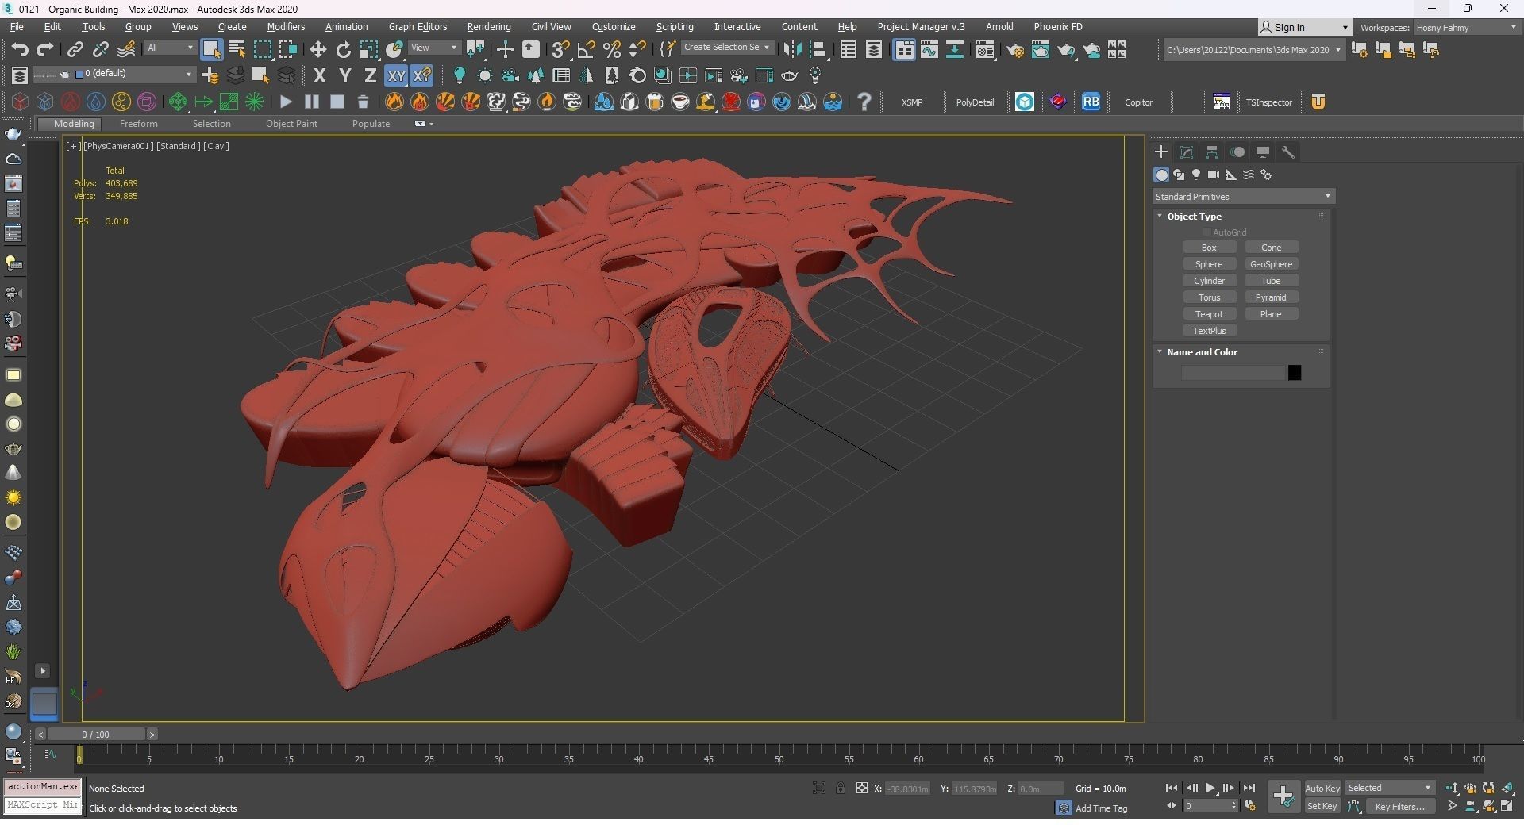Screen dimensions: 1524x825
Task: Play the animation in the playback controls
Action: pos(1210,789)
